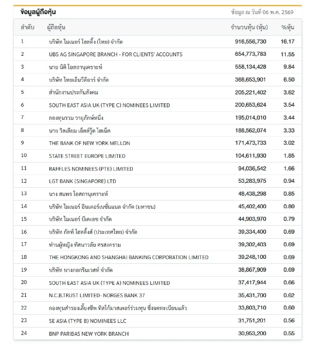
Task: Click share count 45,402,400
Action: 252,206
